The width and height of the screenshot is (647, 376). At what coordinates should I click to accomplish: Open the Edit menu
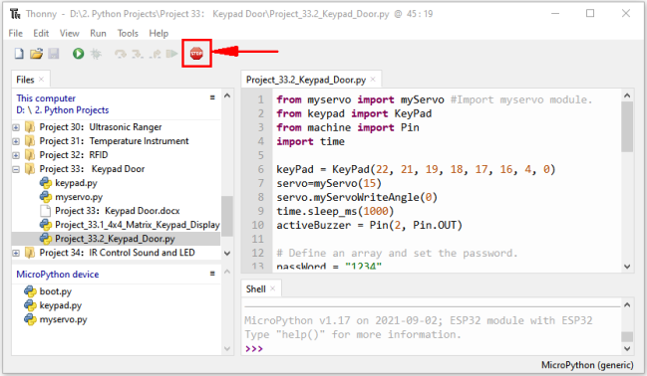(41, 34)
